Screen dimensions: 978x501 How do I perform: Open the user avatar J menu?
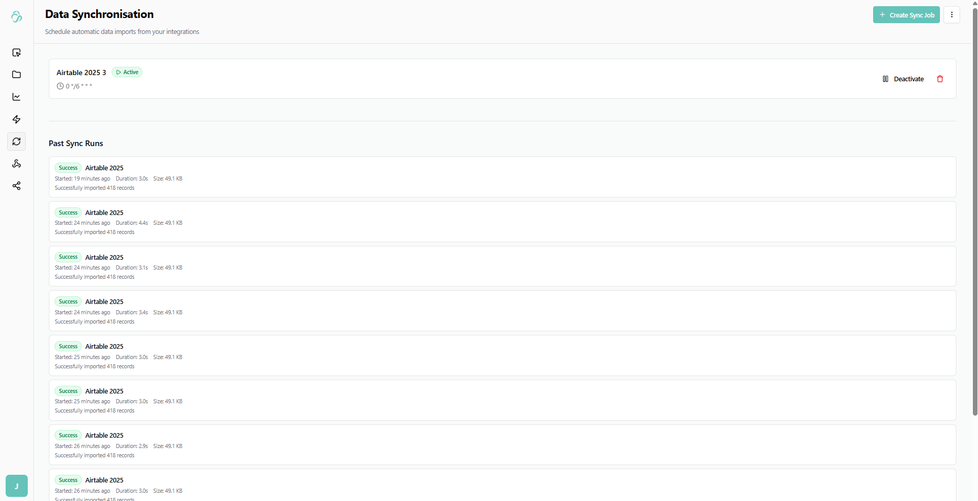[x=16, y=486]
